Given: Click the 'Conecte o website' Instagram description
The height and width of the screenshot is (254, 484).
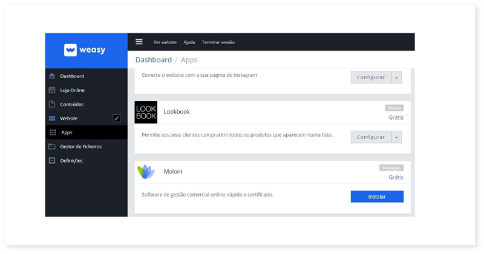Looking at the screenshot, I should [x=200, y=75].
